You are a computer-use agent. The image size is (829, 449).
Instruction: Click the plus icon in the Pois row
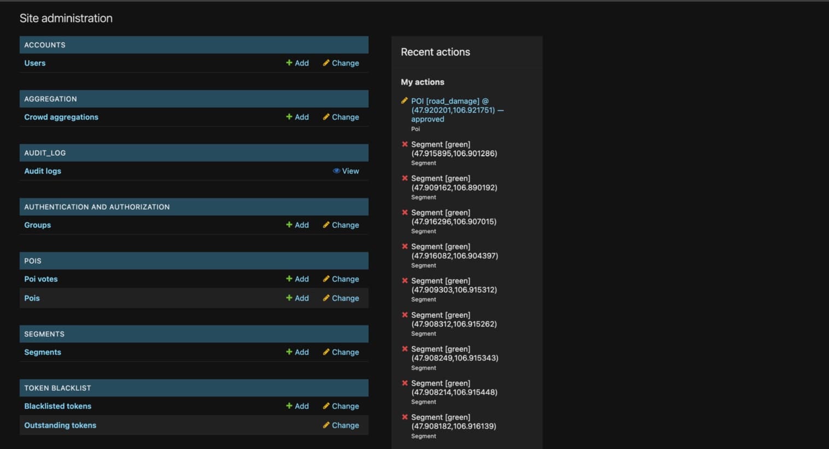(289, 298)
